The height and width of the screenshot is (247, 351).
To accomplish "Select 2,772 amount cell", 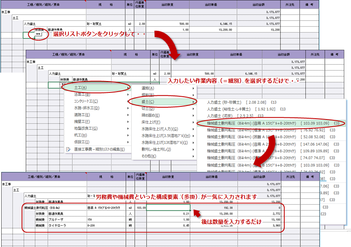I will (259, 214).
